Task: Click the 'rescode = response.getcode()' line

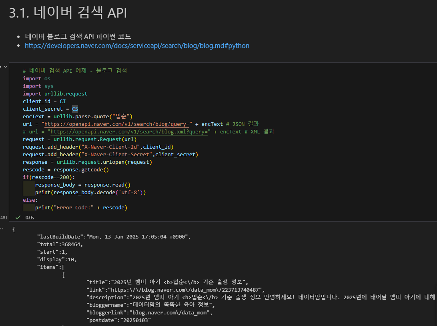Action: pos(66,170)
